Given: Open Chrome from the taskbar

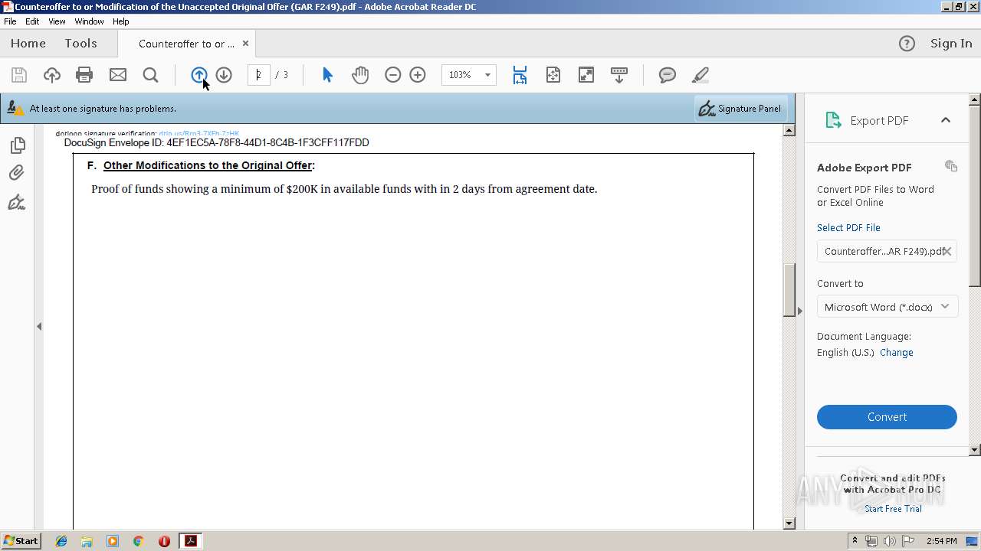Looking at the screenshot, I should coord(139,541).
